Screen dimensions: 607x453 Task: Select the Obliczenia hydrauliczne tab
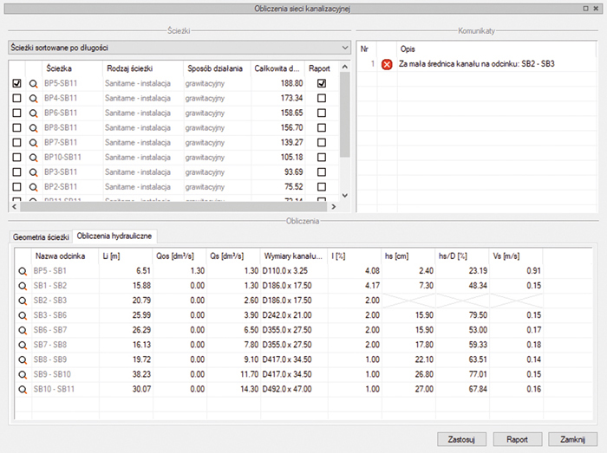coord(114,236)
